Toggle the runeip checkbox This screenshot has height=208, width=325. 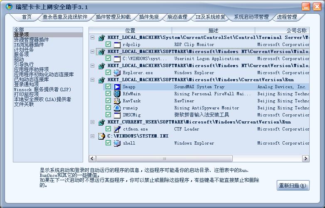coord(108,107)
